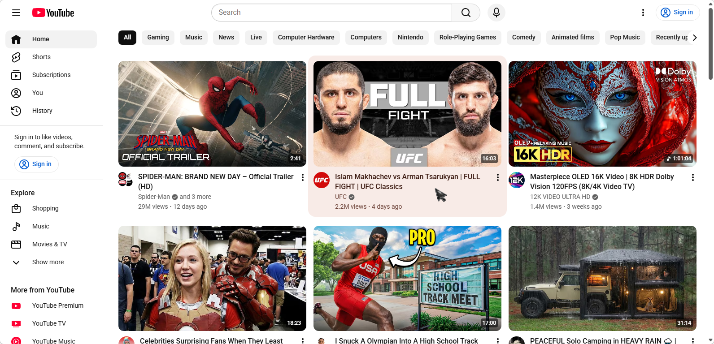
Task: Select the Role-Playing Games chip
Action: point(468,37)
